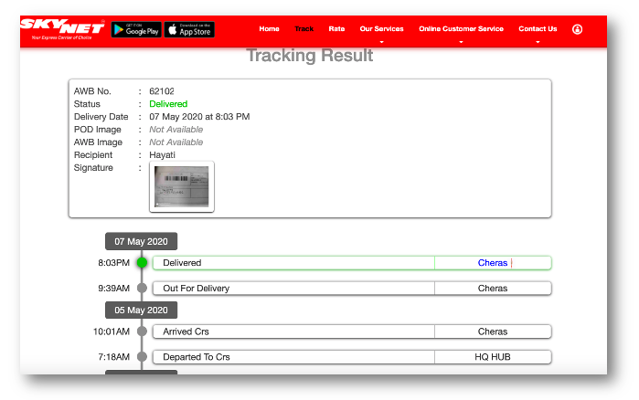
Task: Click the 7:18AM Departed To Crs dot
Action: click(x=142, y=357)
